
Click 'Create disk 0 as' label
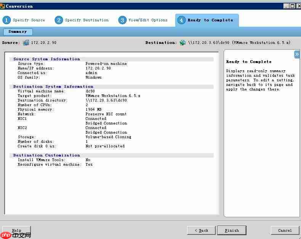click(x=37, y=146)
